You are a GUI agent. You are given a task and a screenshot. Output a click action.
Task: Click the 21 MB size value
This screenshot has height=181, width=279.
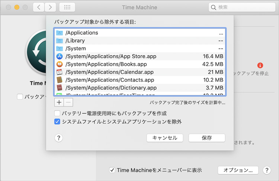pyautogui.click(x=215, y=72)
